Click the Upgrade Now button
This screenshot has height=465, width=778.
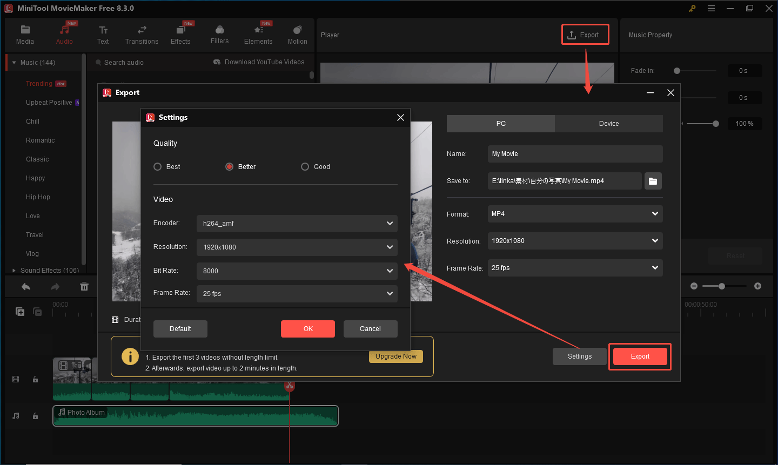coord(396,356)
